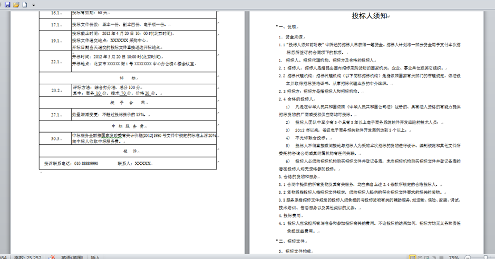
Task: Click table cell 17.1
Action: (x=56, y=25)
